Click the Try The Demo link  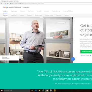[x=85, y=56]
